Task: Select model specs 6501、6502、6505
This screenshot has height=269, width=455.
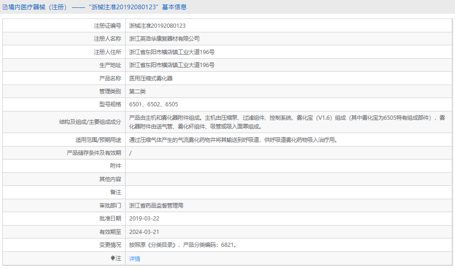Action: (x=153, y=104)
